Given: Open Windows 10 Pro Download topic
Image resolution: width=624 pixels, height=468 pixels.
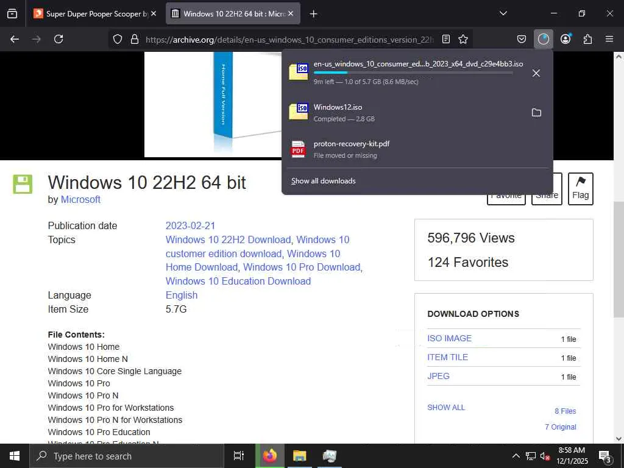Looking at the screenshot, I should point(302,267).
